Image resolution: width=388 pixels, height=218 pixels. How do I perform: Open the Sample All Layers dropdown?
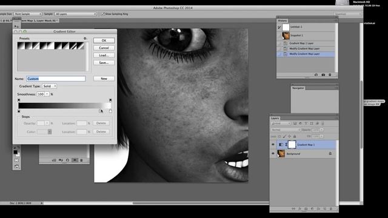75,14
